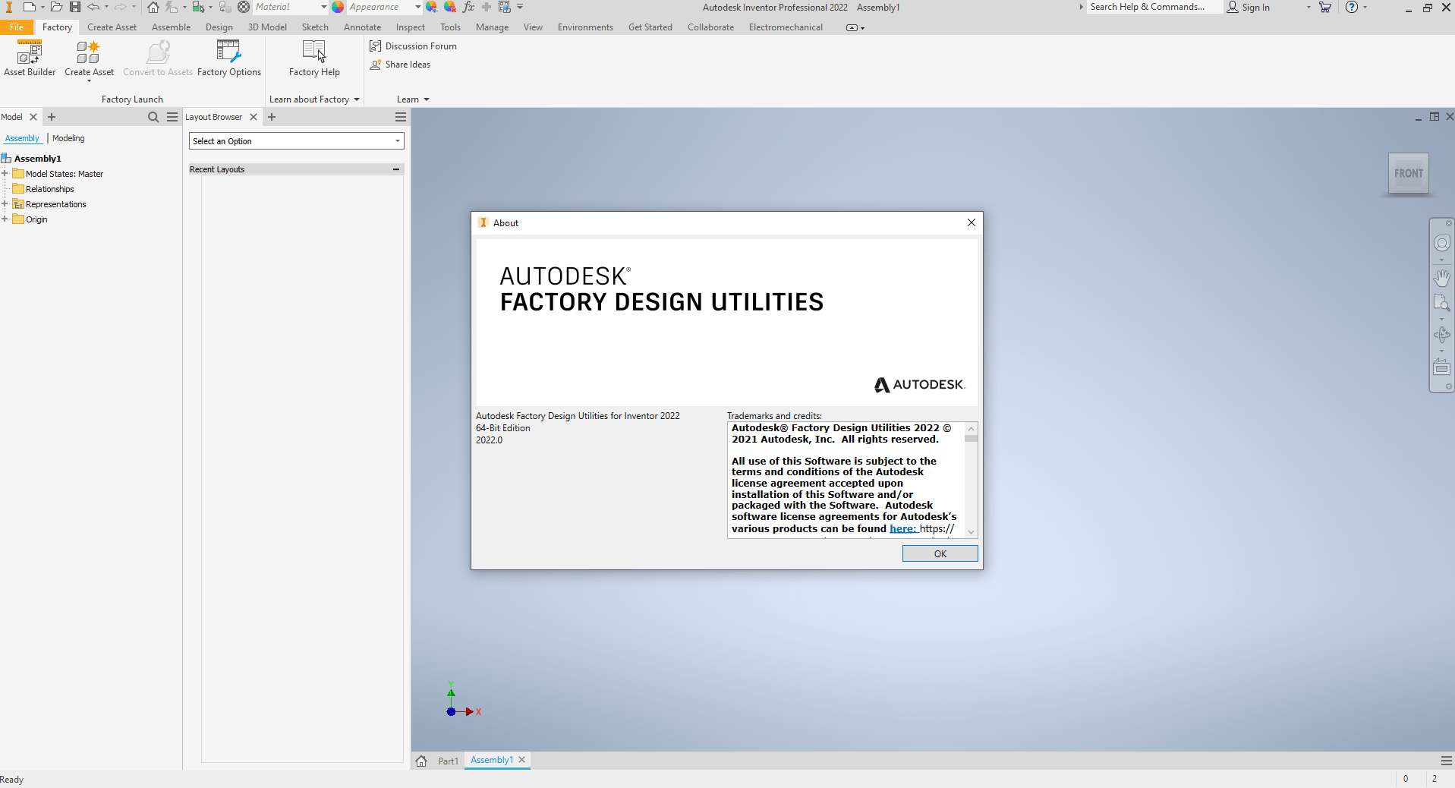This screenshot has width=1455, height=788.
Task: Expand the Model States: Master node
Action: pyautogui.click(x=5, y=174)
